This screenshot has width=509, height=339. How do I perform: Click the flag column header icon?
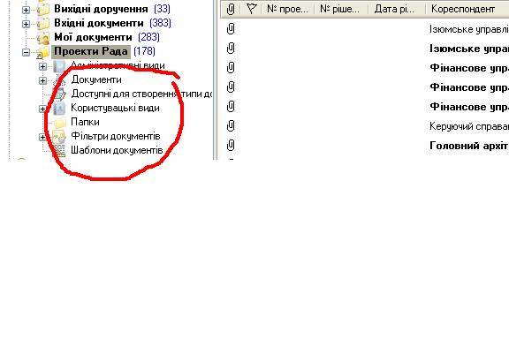click(x=251, y=9)
